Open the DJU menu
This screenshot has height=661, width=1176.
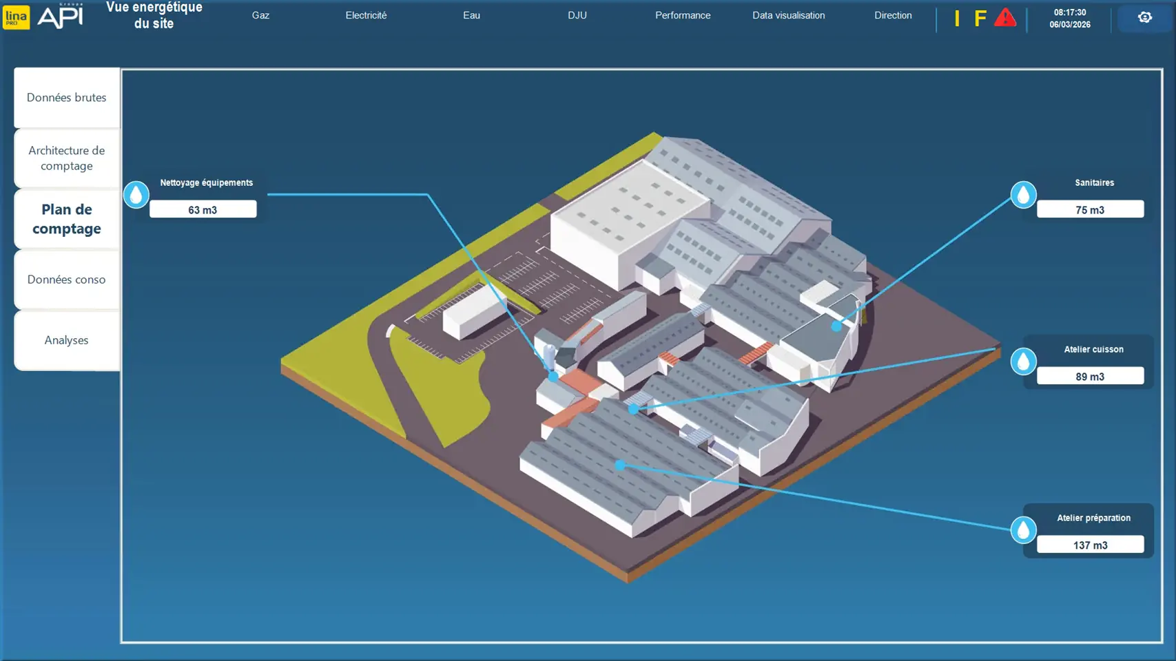pos(577,15)
